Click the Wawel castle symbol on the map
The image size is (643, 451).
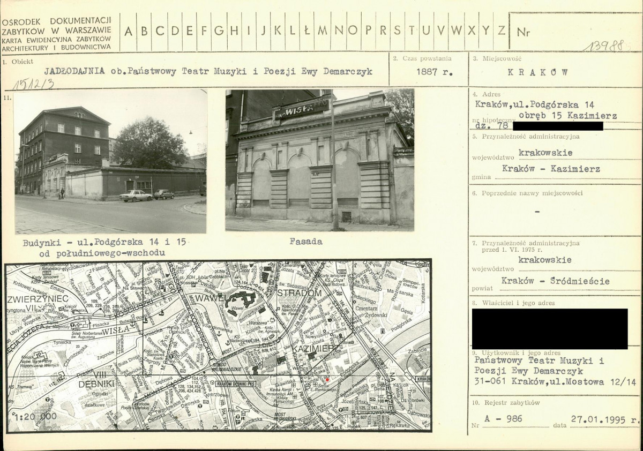(x=241, y=302)
